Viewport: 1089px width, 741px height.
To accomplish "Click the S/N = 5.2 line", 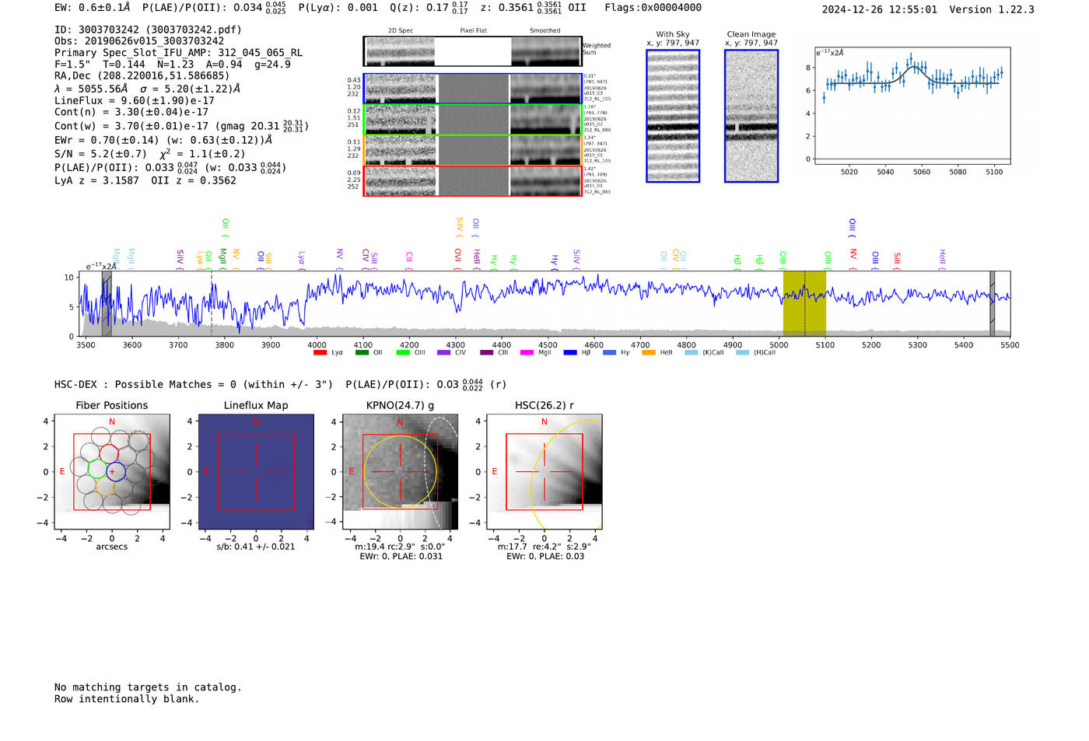I will 149,153.
